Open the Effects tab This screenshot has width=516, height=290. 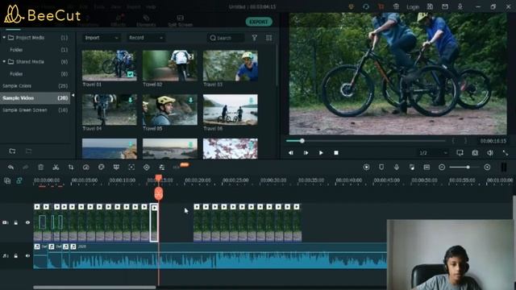point(119,21)
